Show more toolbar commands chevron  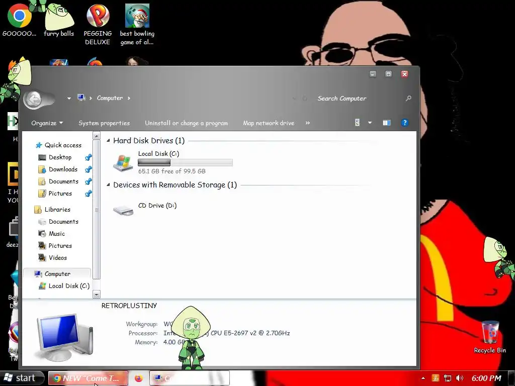(307, 123)
